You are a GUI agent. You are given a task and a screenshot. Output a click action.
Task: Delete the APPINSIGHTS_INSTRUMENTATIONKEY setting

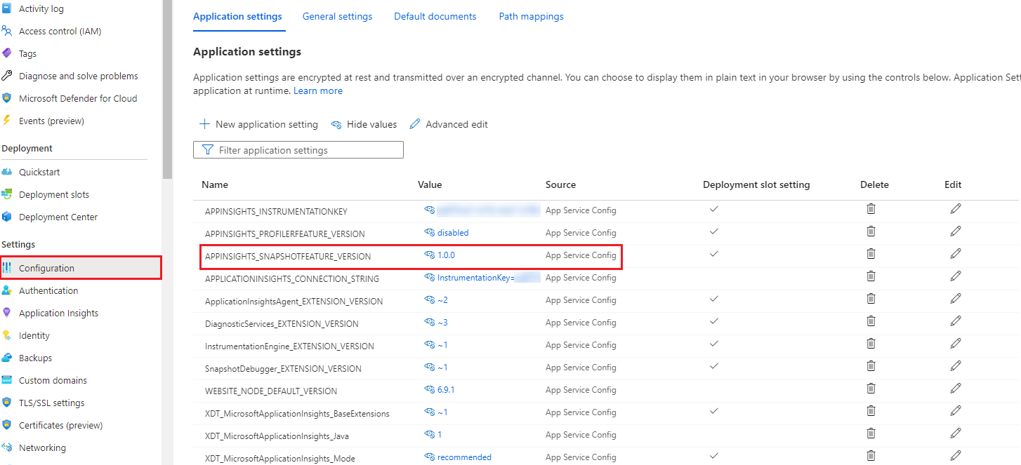(871, 209)
